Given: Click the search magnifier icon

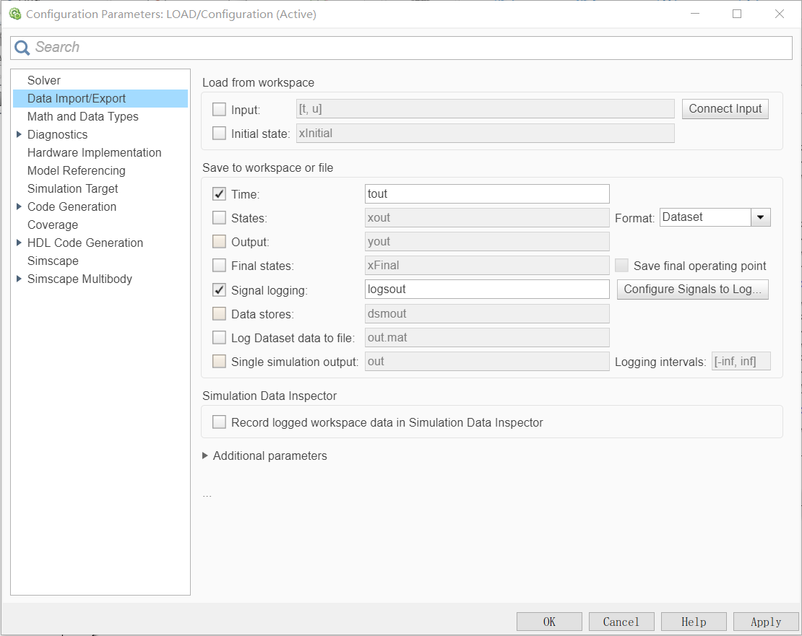Looking at the screenshot, I should pyautogui.click(x=22, y=48).
